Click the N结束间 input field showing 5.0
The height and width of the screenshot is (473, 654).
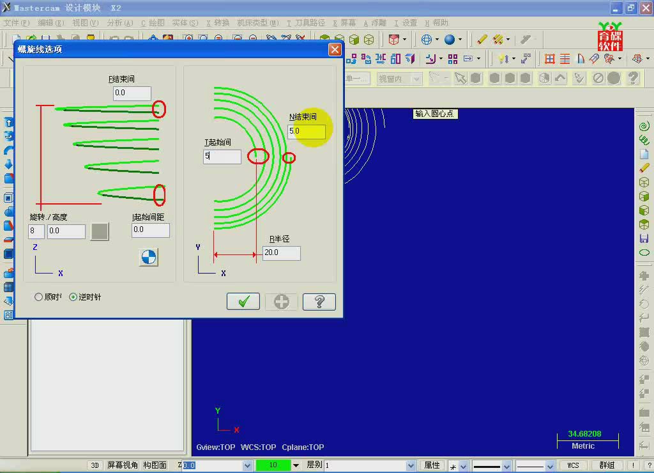307,131
